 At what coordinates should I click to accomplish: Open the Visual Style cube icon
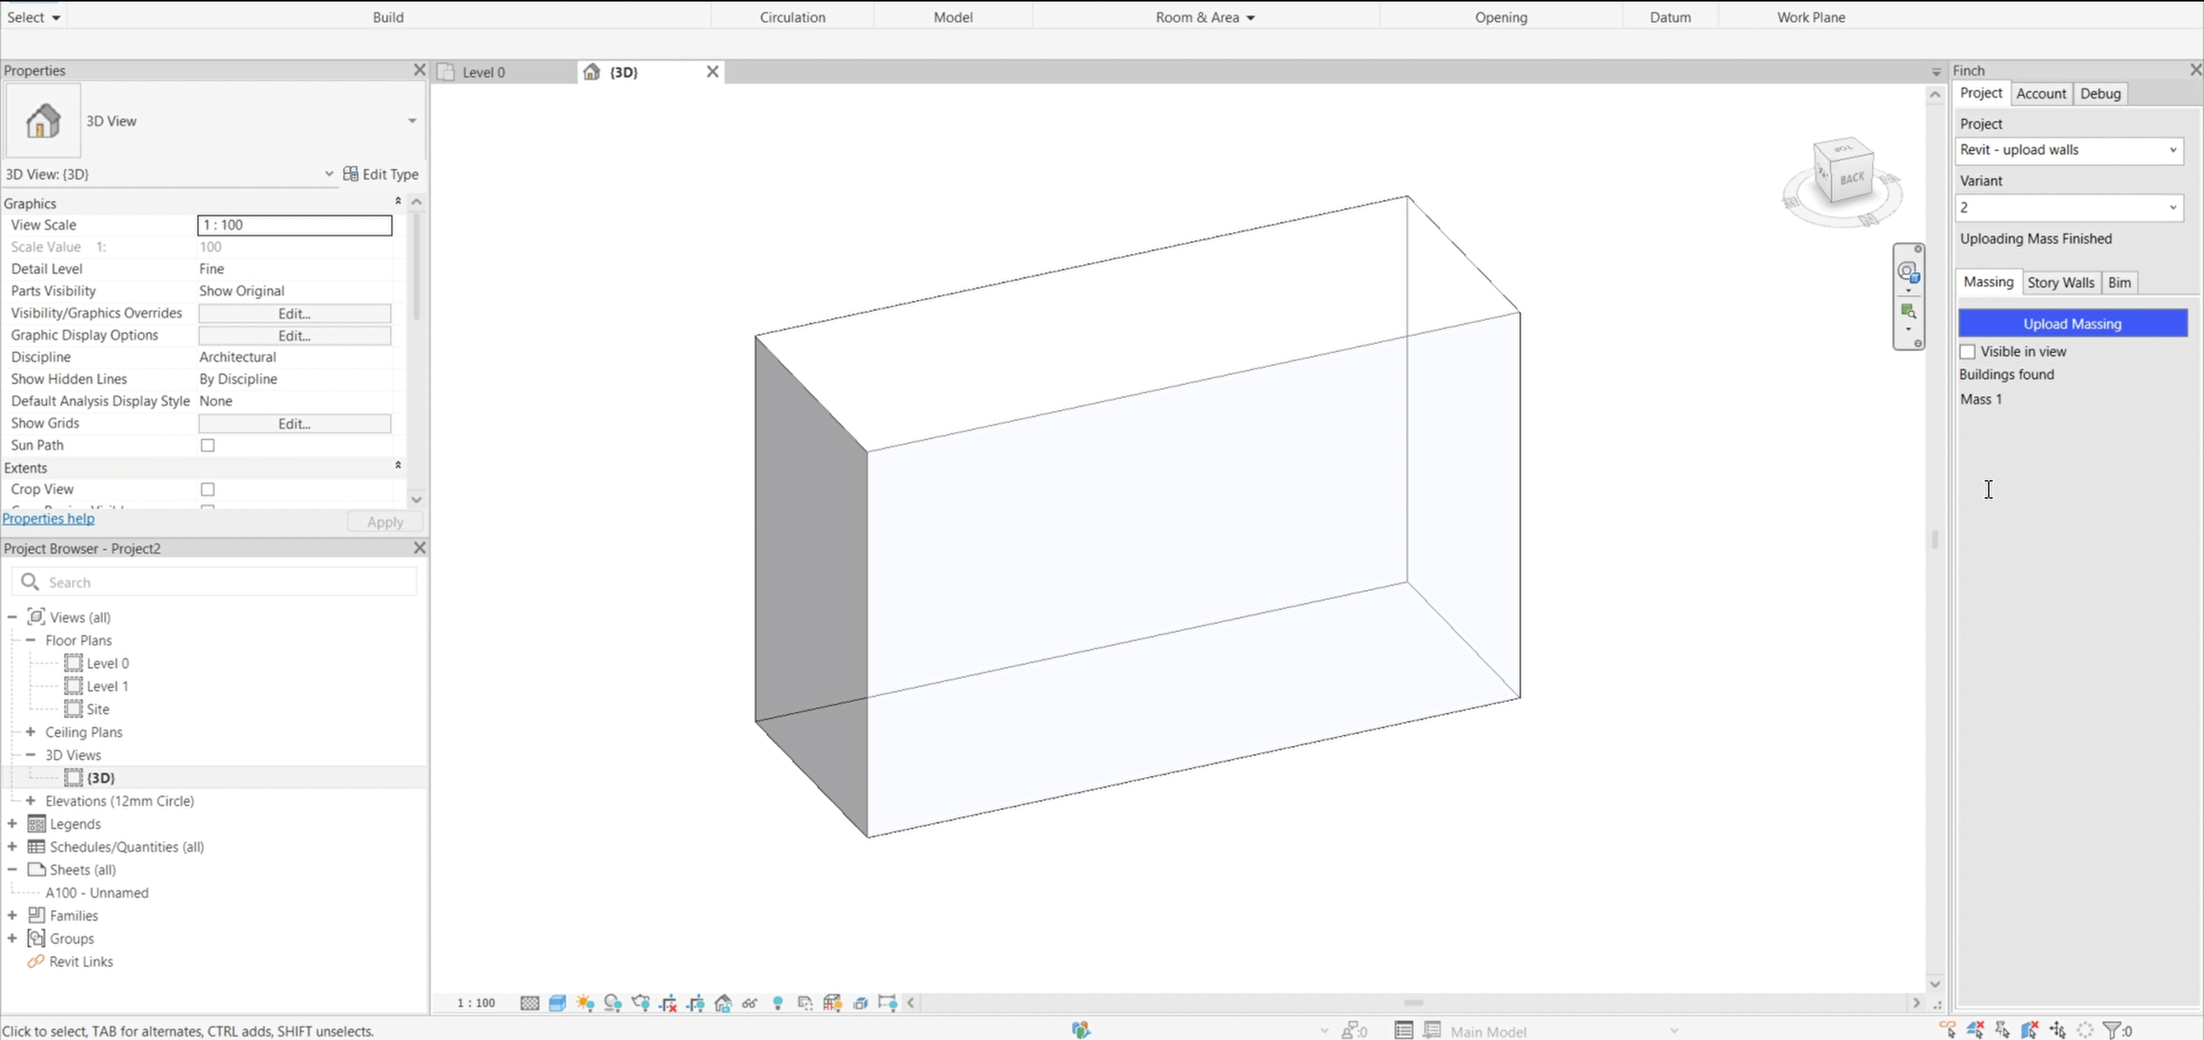point(558,1003)
